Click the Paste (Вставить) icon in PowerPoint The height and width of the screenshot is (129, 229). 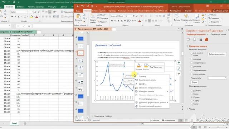(x=78, y=16)
